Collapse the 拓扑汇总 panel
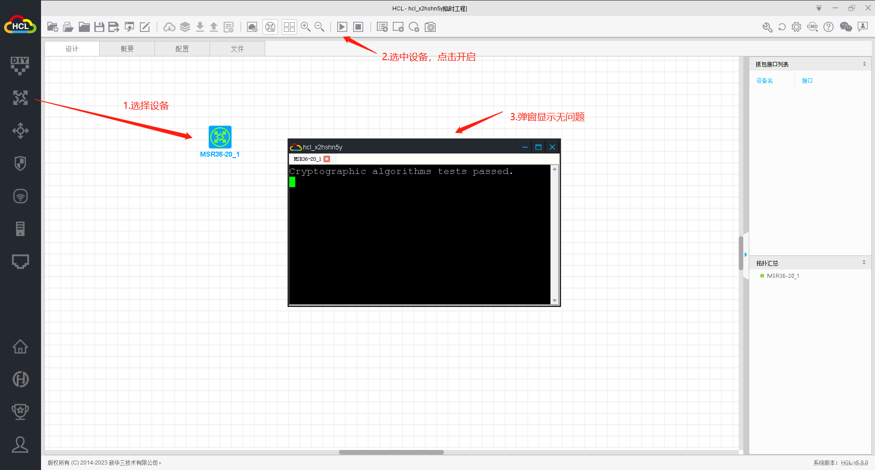This screenshot has height=470, width=875. [x=864, y=263]
